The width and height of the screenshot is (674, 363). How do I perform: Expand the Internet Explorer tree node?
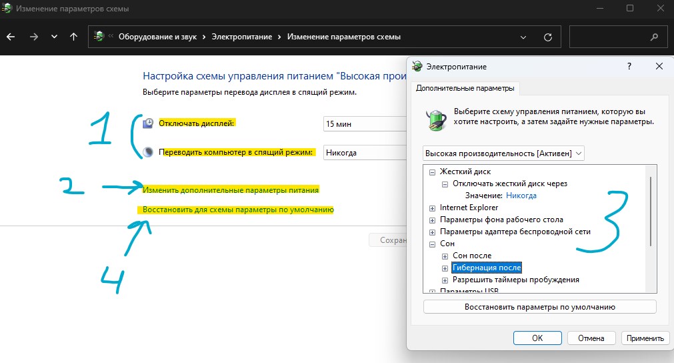coord(432,208)
